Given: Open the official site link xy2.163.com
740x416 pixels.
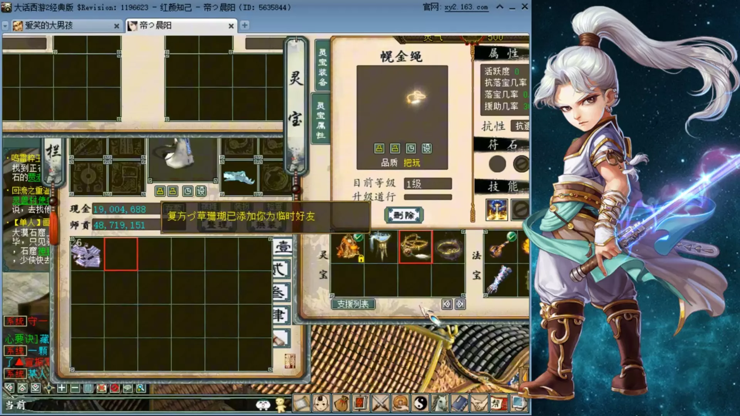Looking at the screenshot, I should click(x=466, y=7).
